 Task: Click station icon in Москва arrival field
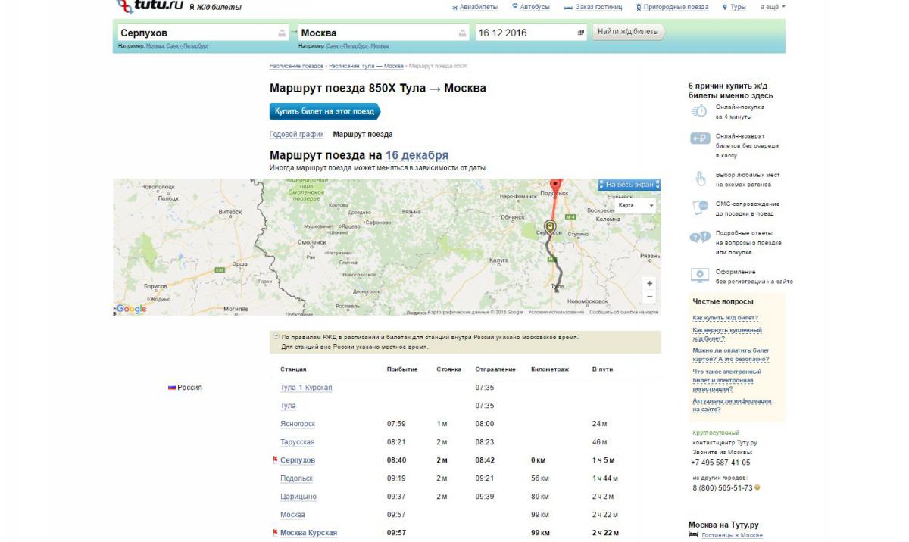point(462,33)
